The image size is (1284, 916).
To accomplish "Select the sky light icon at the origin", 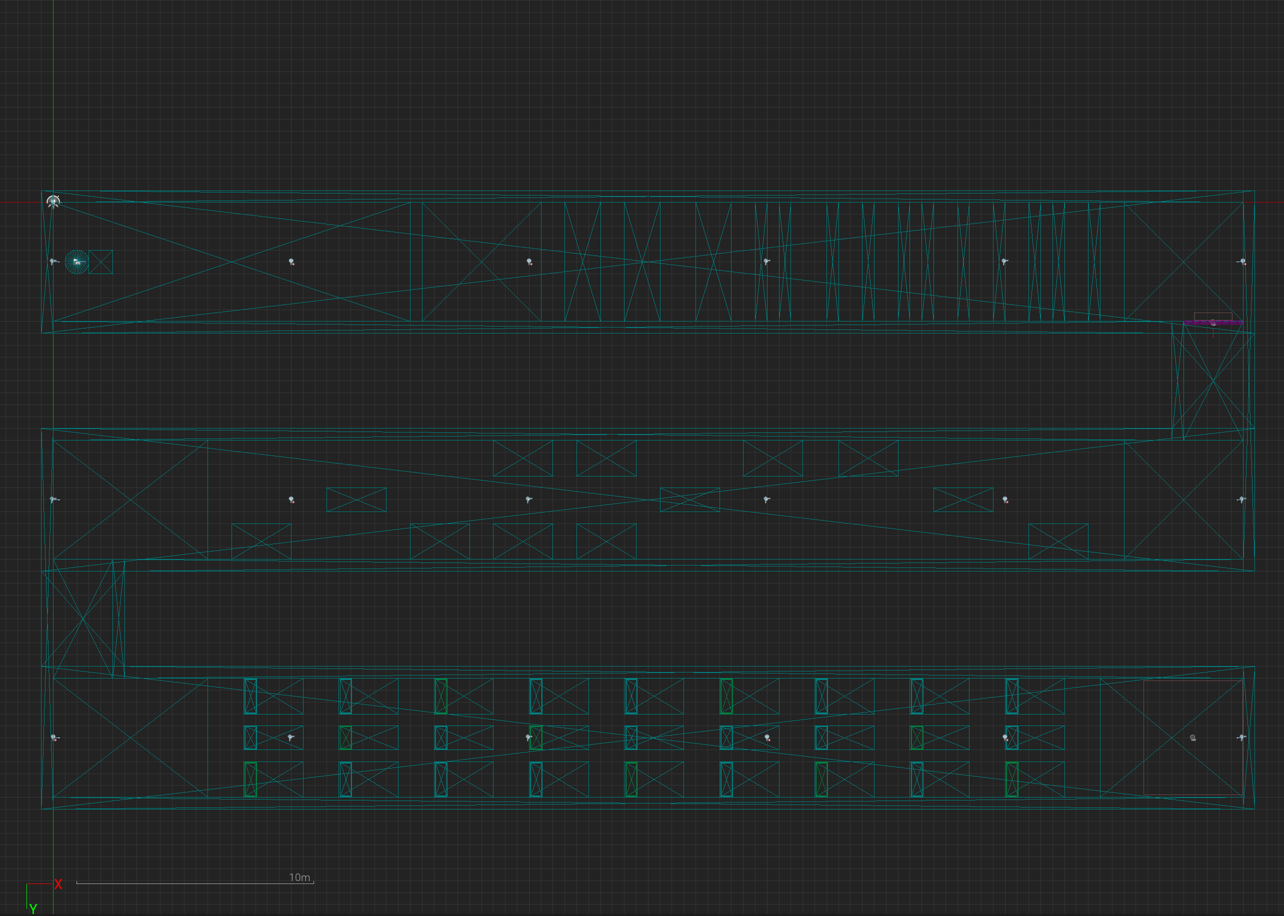I will click(x=53, y=201).
